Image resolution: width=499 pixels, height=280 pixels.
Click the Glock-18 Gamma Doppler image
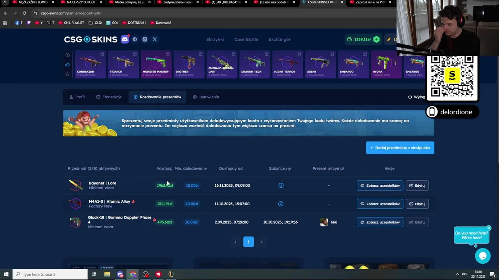(75, 222)
